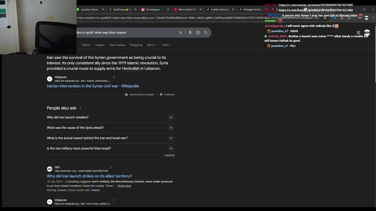Close the qorantos Stream tab
This screenshot has height=211, width=376.
(x=103, y=9)
